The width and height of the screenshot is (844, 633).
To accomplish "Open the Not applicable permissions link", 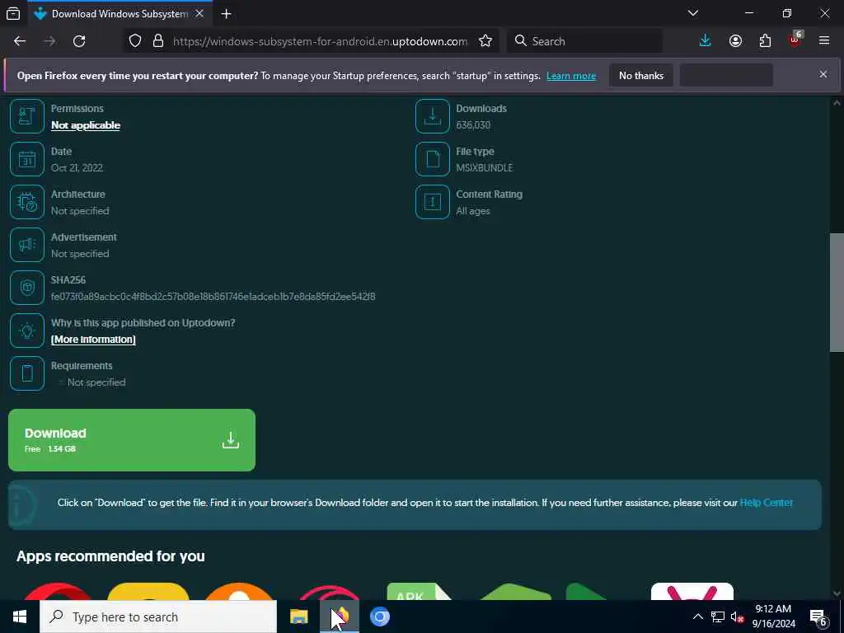I will point(86,125).
